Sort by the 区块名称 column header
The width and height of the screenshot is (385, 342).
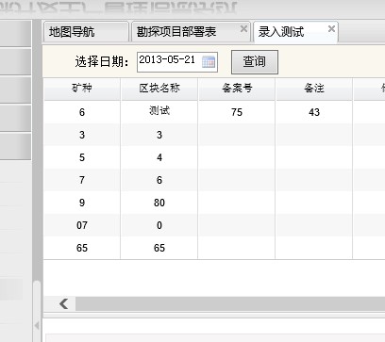tap(159, 89)
